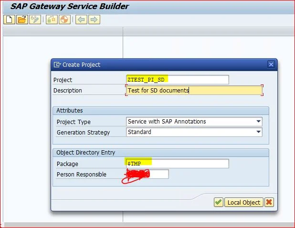295x228 pixels.
Task: Confirm dialog with the green checkmark
Action: pos(219,202)
